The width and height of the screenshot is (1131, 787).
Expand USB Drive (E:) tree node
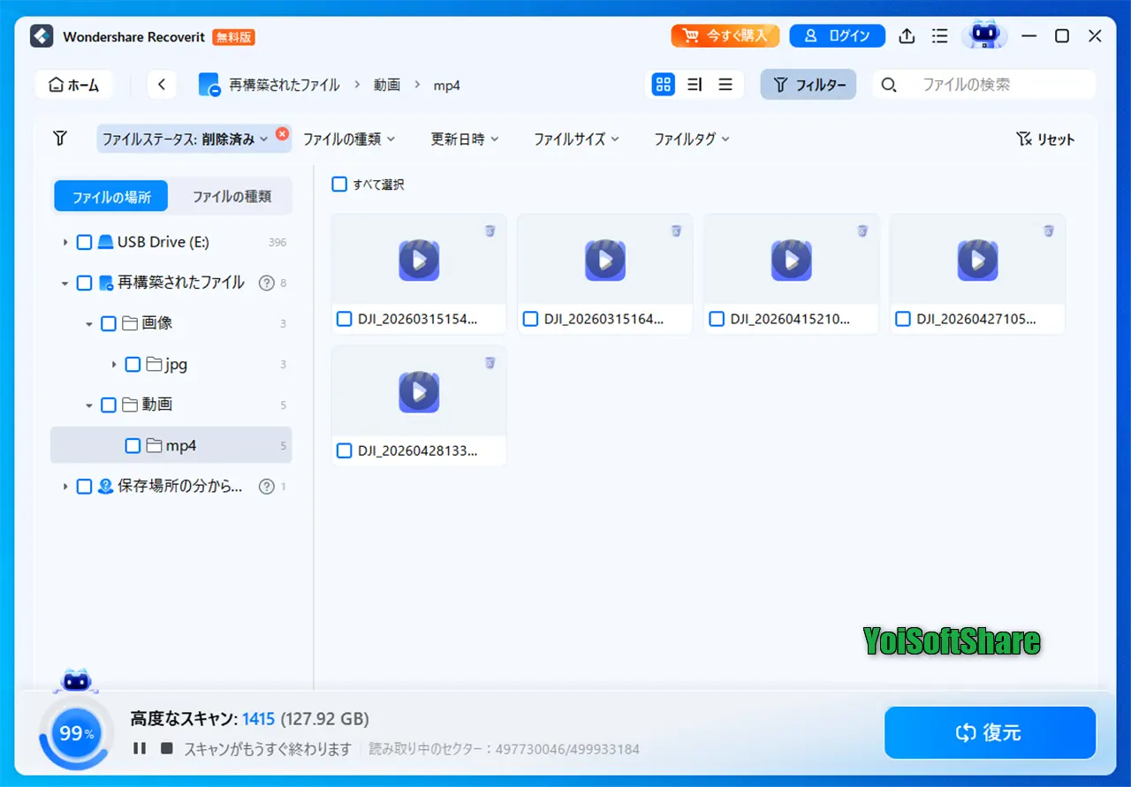(65, 242)
